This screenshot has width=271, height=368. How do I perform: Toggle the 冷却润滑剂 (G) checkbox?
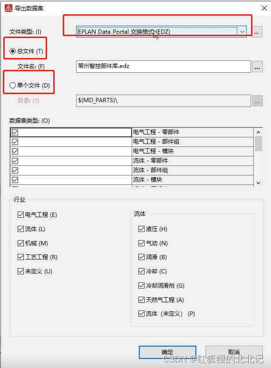coord(142,286)
